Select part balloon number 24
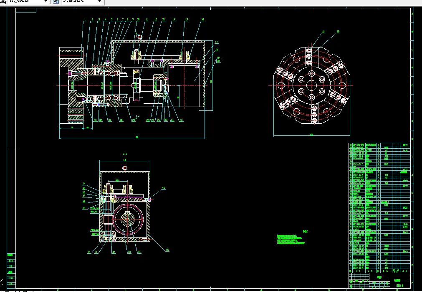The height and width of the screenshot is (292, 422). (x=172, y=120)
